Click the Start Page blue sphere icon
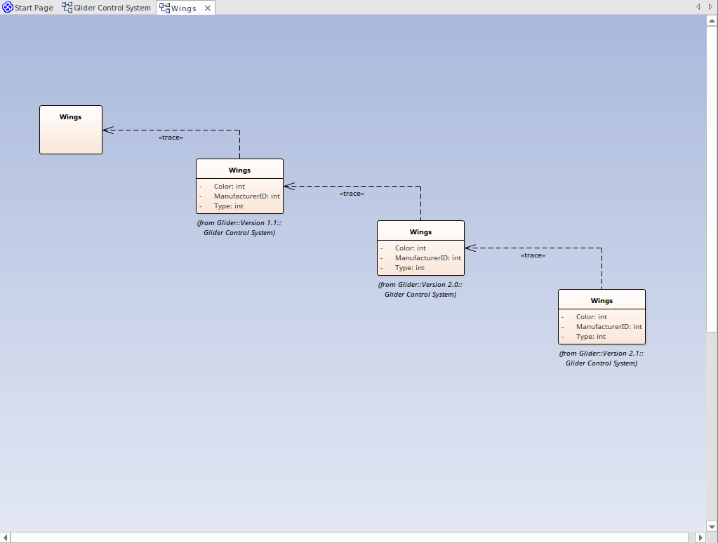Viewport: 718px width, 543px height. (8, 7)
